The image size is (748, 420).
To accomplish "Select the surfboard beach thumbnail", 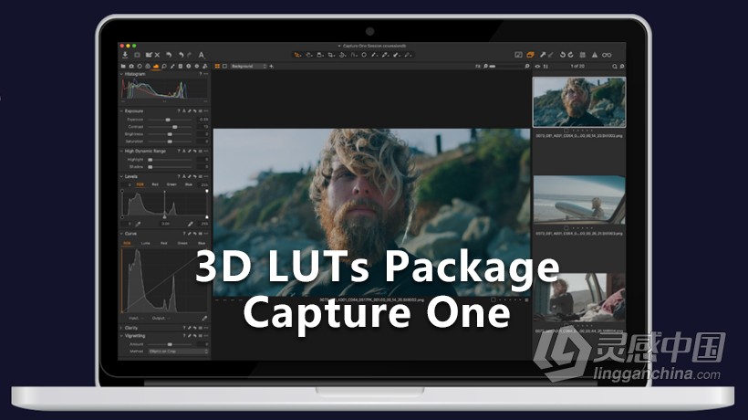I will [579, 199].
